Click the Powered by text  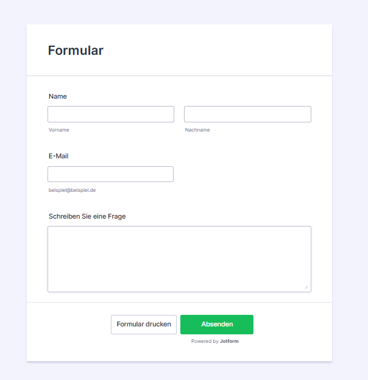(205, 342)
